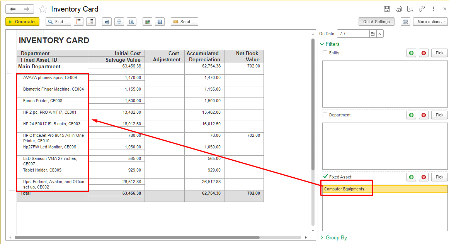This screenshot has width=449, height=244.
Task: Collapse the Main Department group rows
Action: tap(9, 72)
